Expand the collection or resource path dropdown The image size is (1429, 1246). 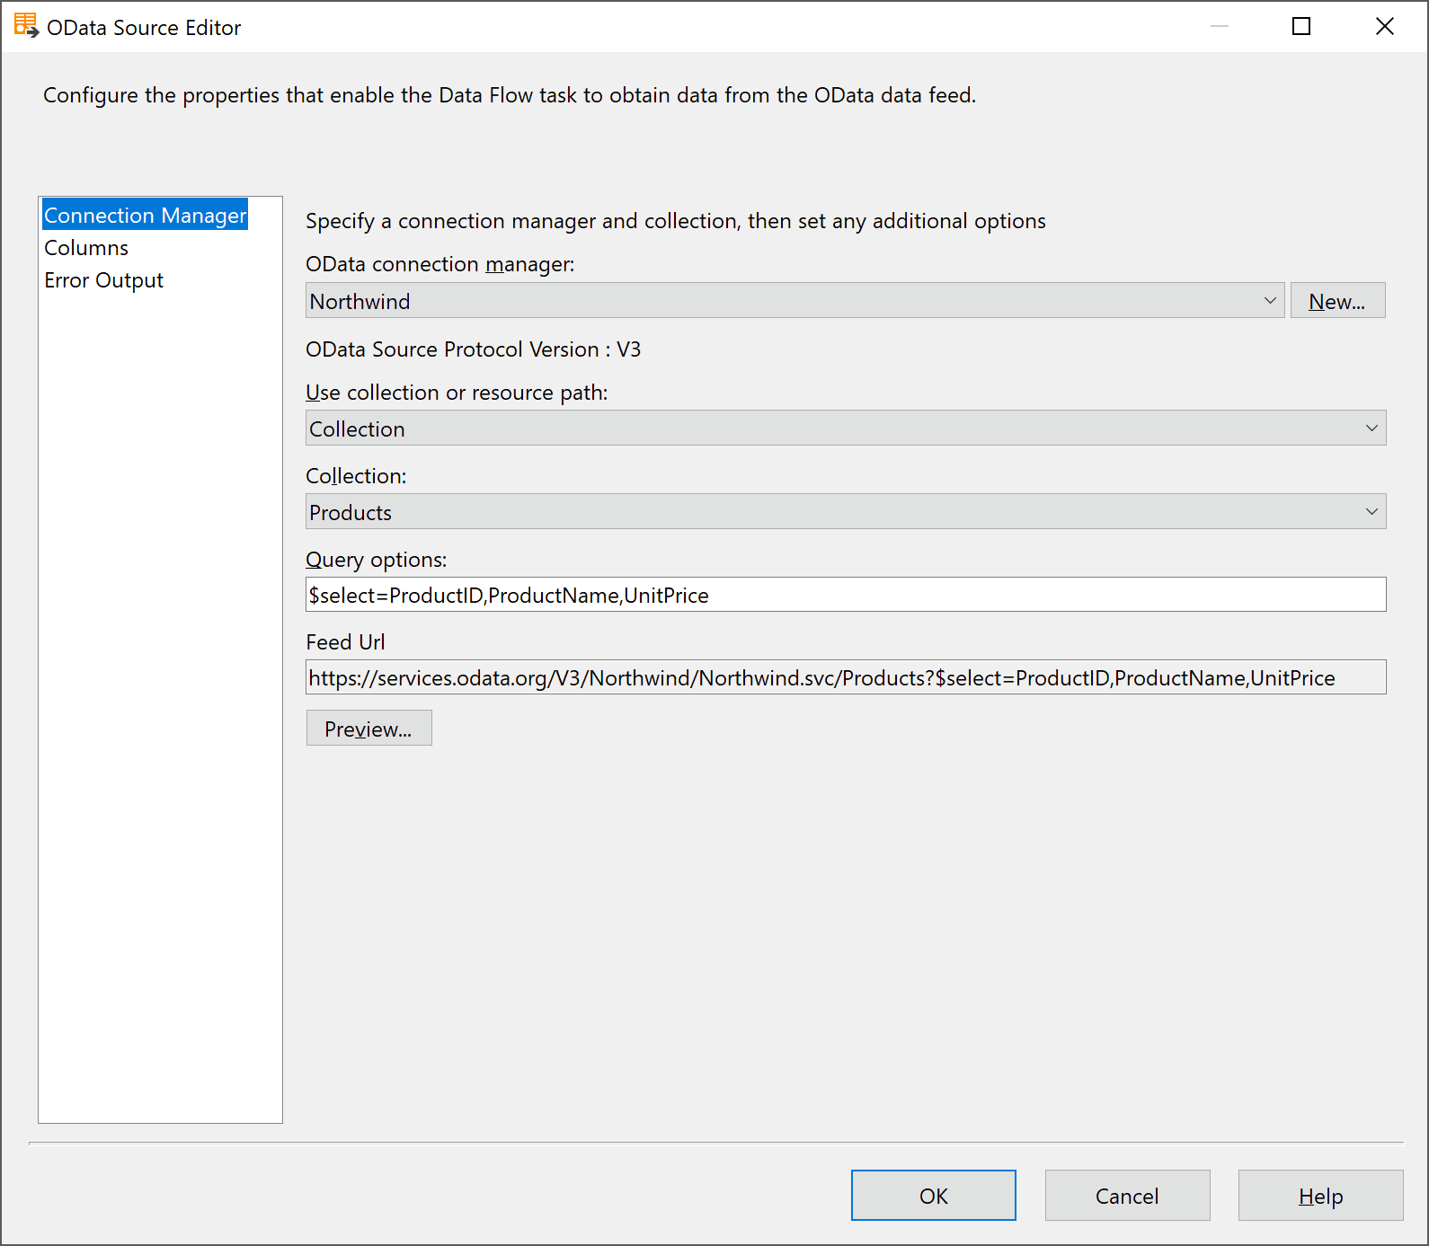(845, 429)
